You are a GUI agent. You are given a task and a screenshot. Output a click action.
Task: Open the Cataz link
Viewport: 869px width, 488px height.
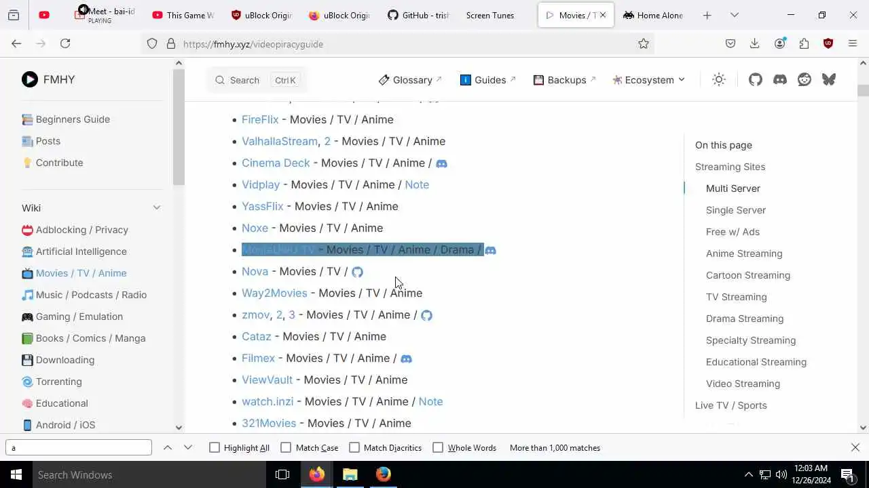coord(257,336)
